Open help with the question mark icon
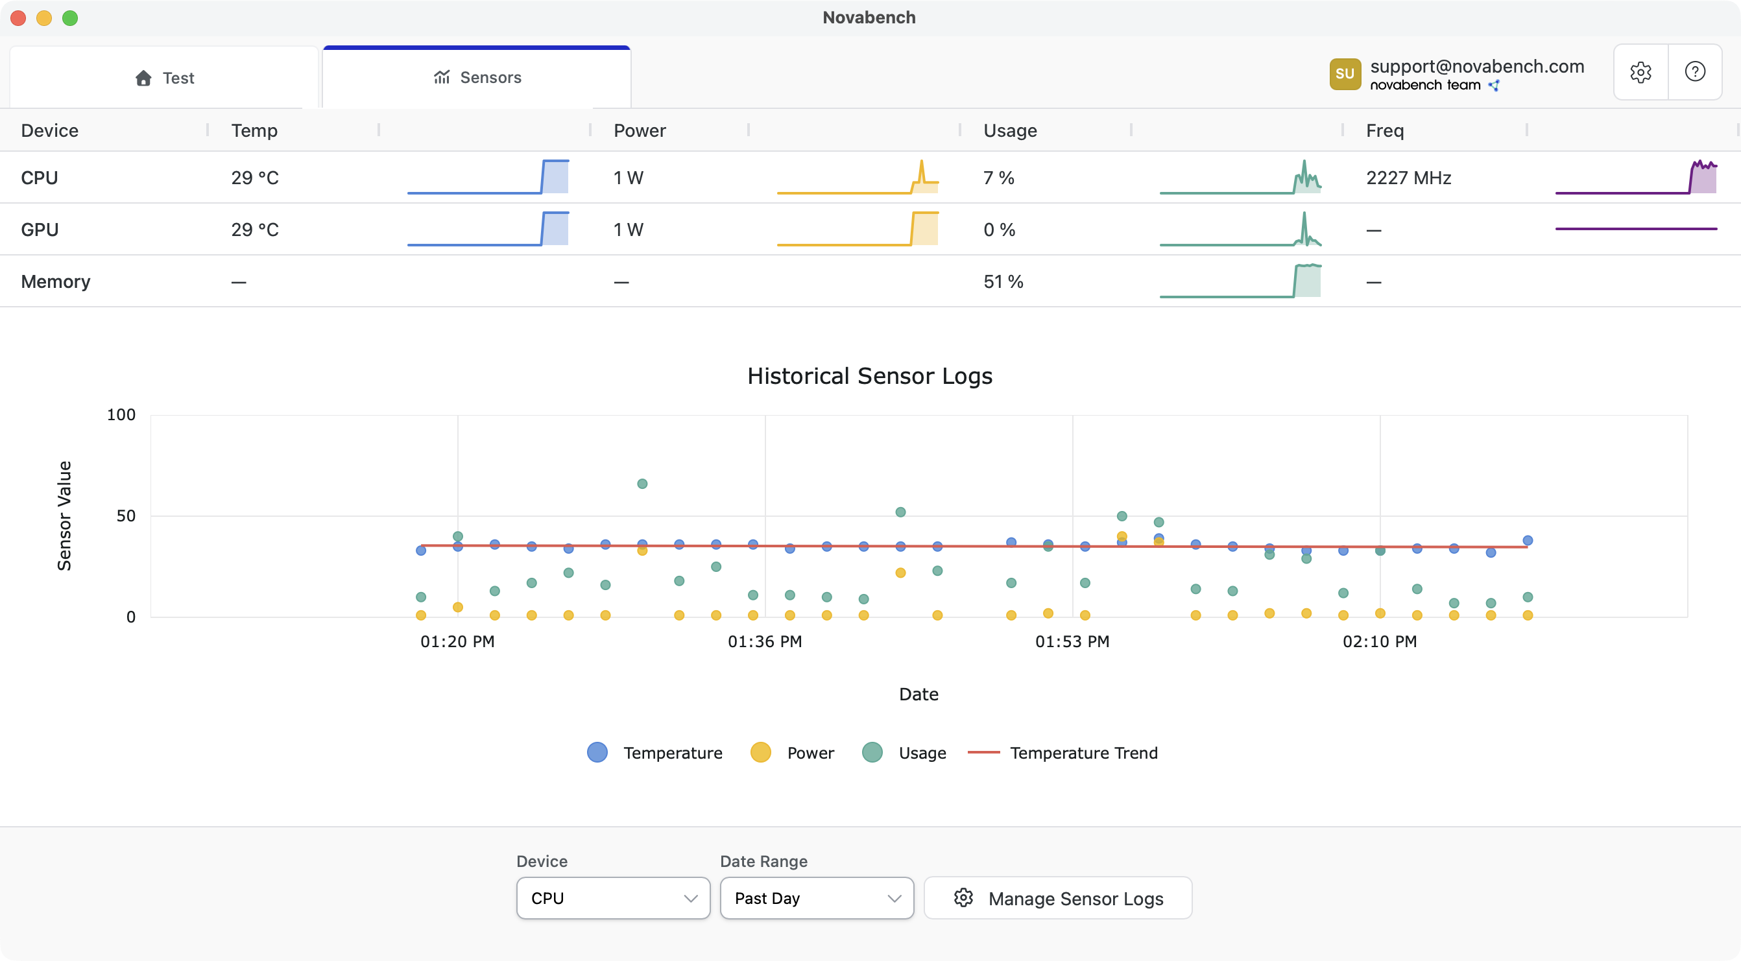The width and height of the screenshot is (1741, 961). 1694,73
